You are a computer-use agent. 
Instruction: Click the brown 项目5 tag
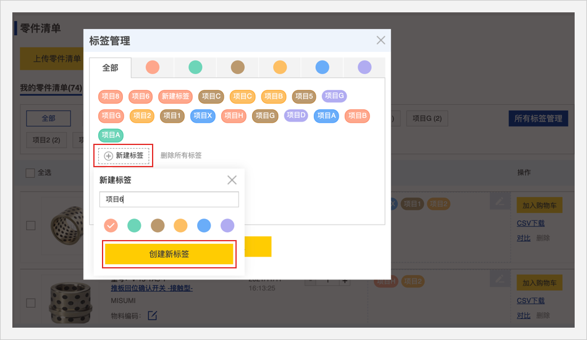(304, 96)
